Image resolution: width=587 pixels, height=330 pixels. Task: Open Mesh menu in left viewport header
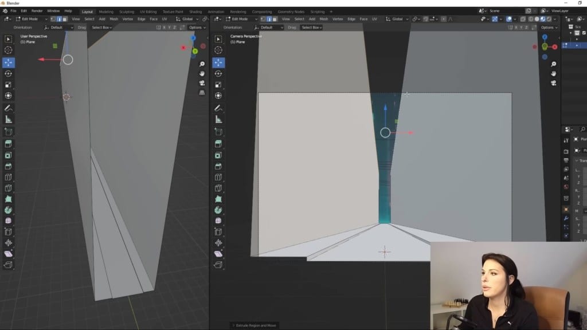click(114, 19)
